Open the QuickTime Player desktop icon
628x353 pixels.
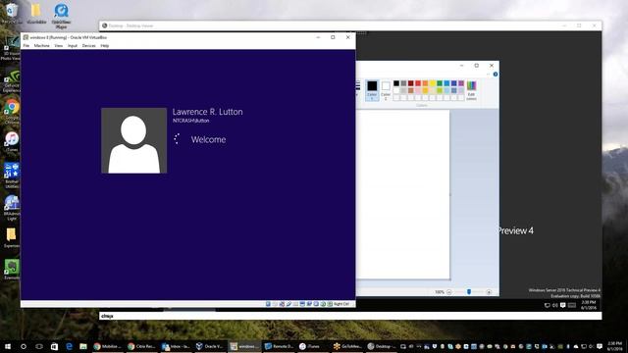61,16
